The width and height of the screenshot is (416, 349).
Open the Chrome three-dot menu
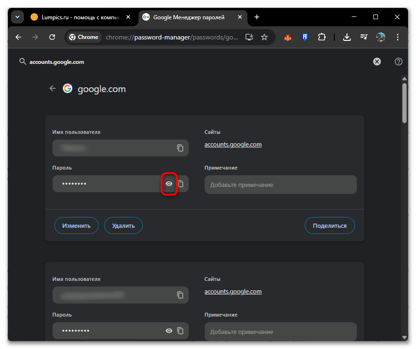[x=397, y=37]
